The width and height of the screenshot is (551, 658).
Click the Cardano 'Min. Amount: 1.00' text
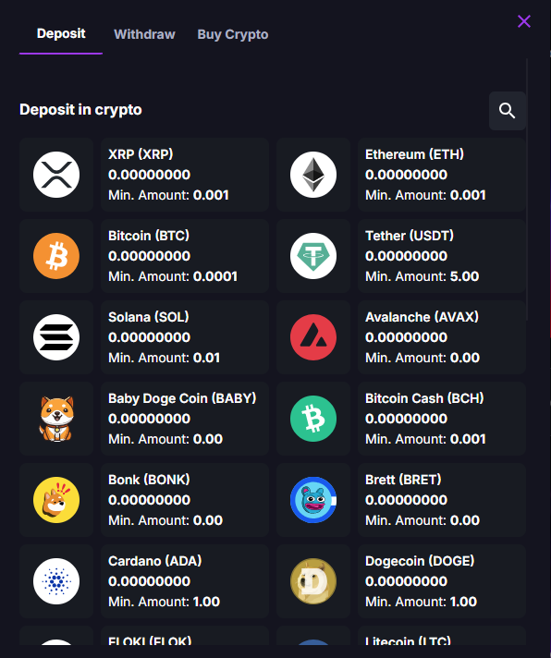pyautogui.click(x=164, y=602)
